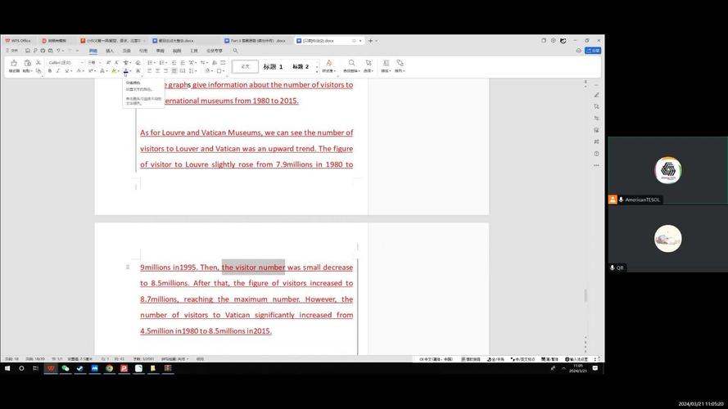Click the blue Share button

593,51
